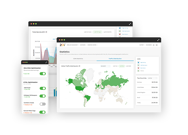Click the HTML Optimisation heading
This screenshot has width=188, height=135.
(31, 82)
